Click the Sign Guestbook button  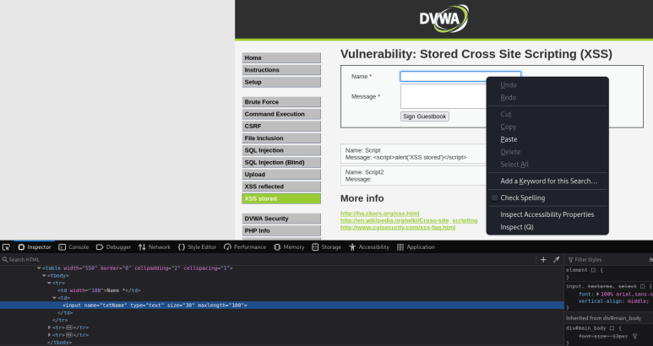pos(424,116)
